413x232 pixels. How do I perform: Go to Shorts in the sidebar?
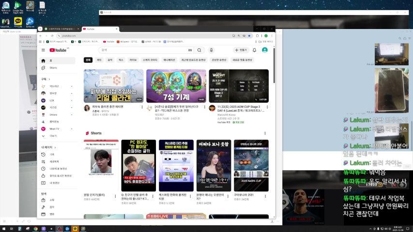coord(53,68)
